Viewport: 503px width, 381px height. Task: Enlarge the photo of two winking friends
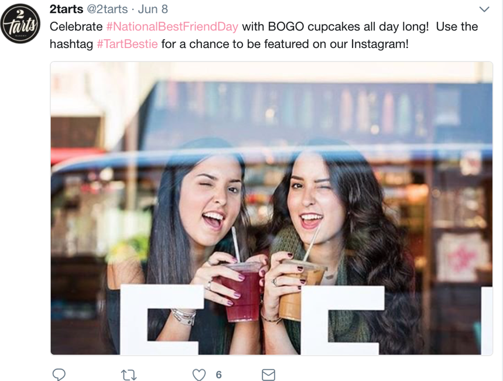tap(271, 208)
